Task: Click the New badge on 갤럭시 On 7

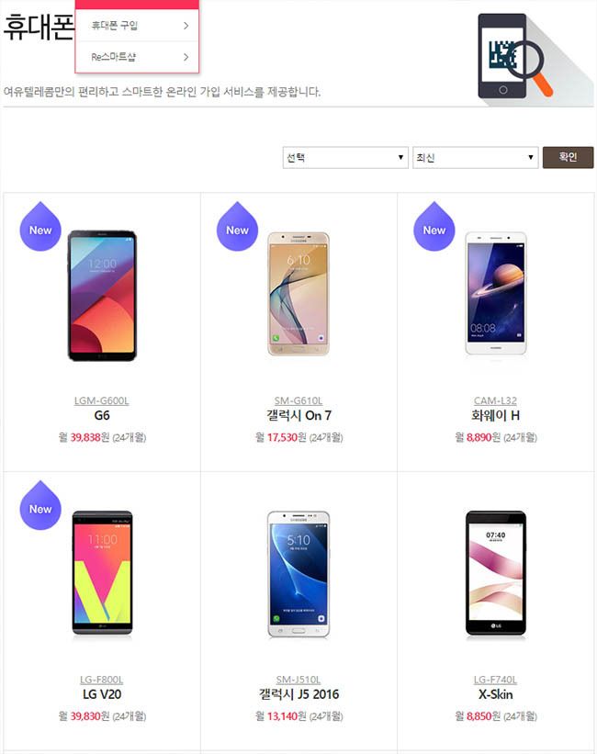Action: click(237, 227)
